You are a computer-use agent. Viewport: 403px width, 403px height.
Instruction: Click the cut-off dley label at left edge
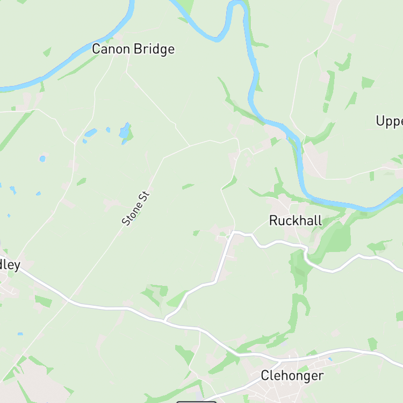(x=10, y=265)
